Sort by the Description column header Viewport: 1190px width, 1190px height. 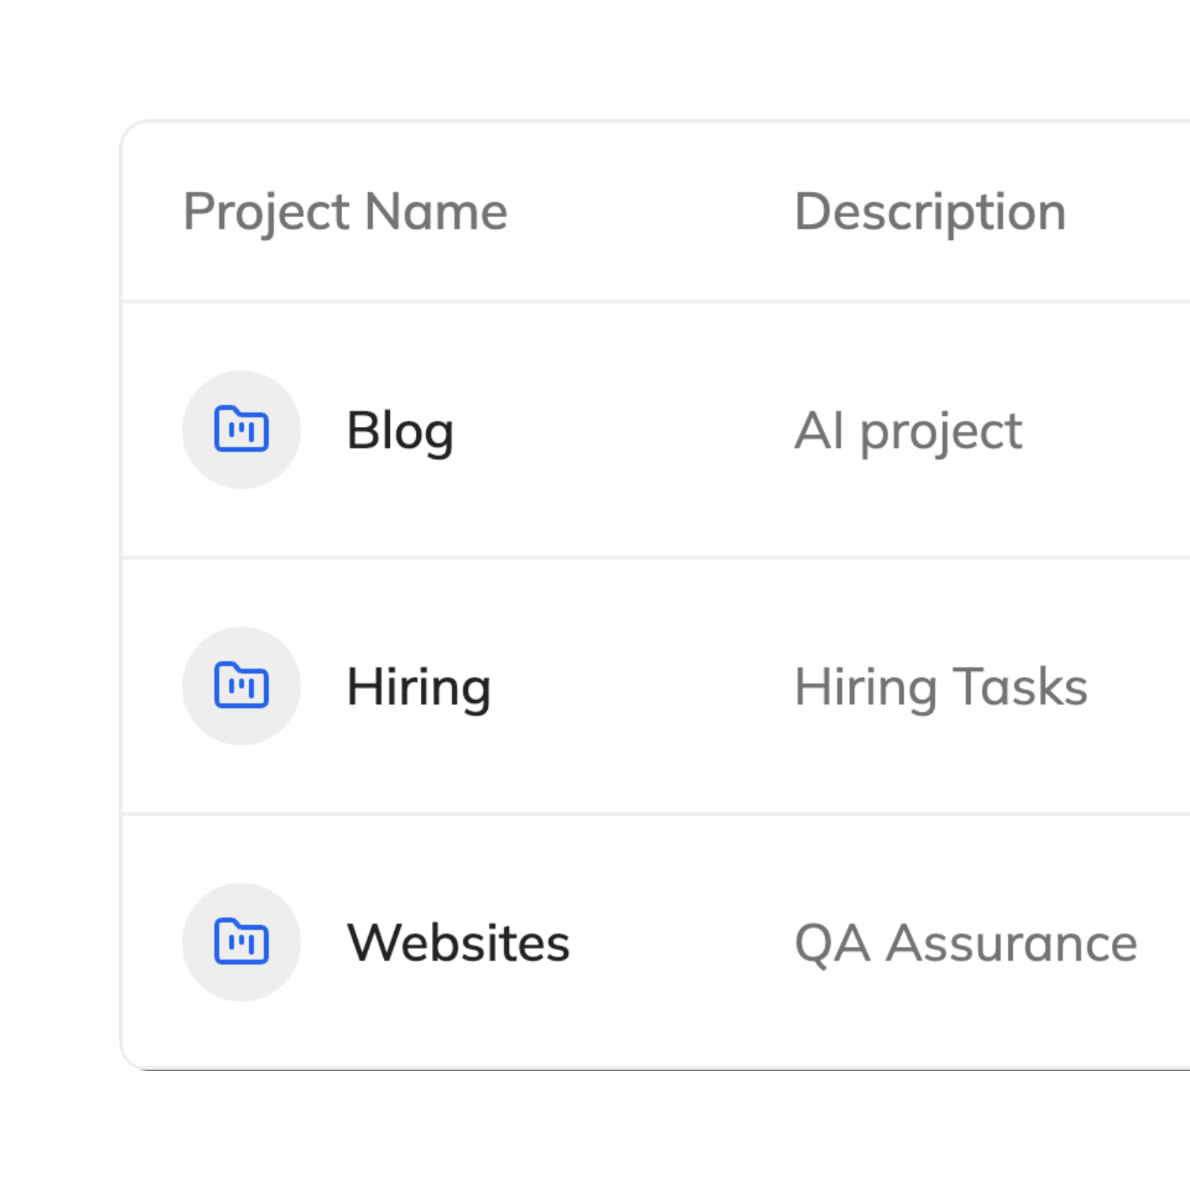[928, 212]
